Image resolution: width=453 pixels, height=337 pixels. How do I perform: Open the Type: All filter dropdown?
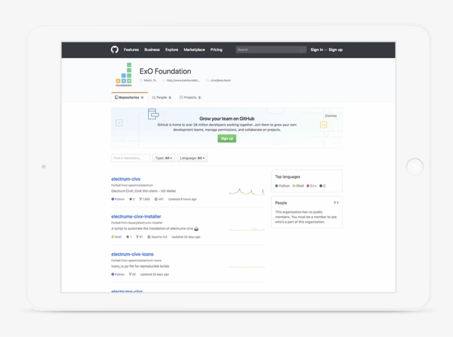pos(164,158)
